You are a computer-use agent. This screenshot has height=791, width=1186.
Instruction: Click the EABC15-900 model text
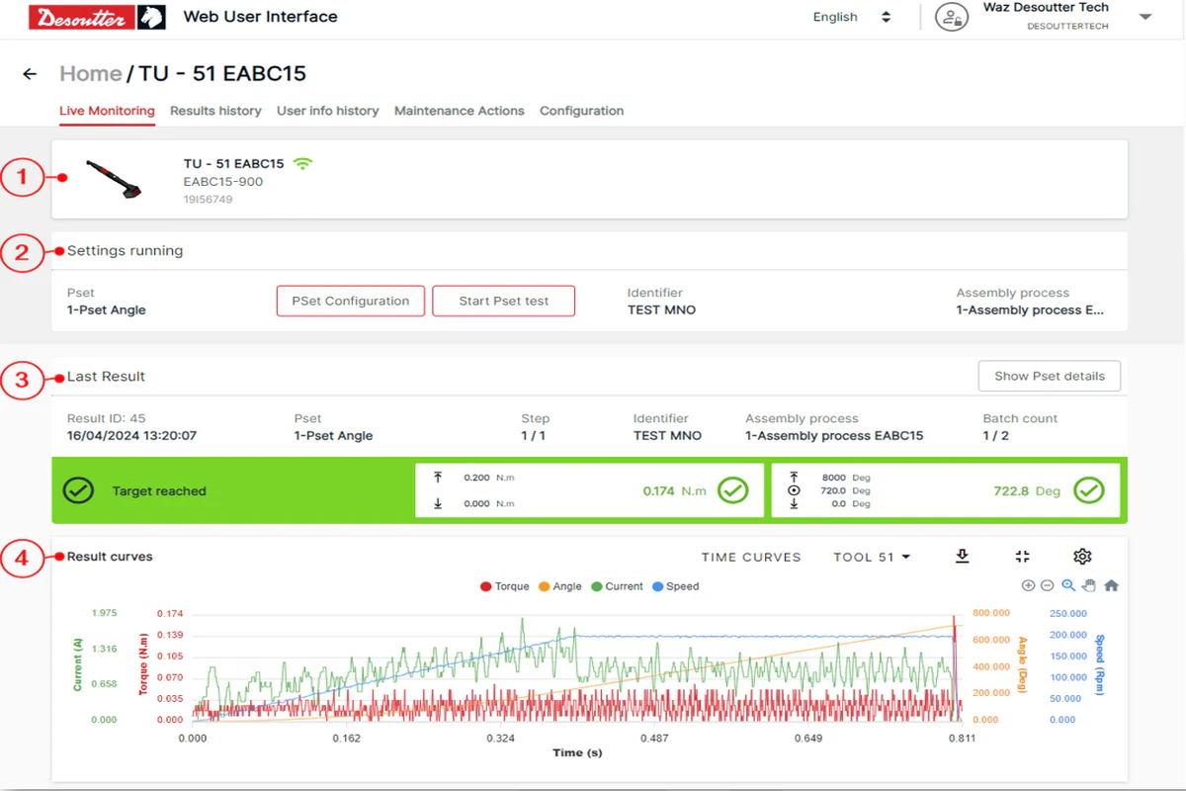click(223, 182)
